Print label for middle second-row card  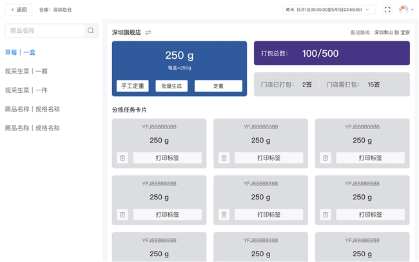click(x=269, y=215)
